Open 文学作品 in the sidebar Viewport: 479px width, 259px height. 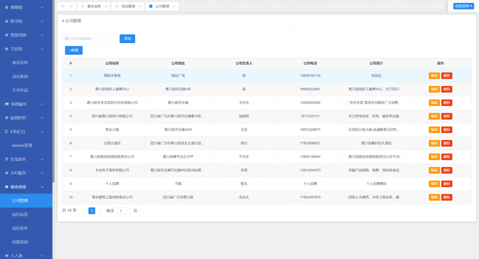tap(20, 90)
